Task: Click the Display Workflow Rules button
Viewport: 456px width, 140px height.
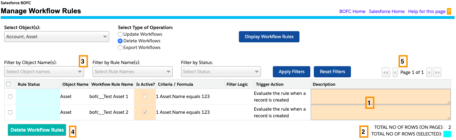Action: (x=269, y=37)
